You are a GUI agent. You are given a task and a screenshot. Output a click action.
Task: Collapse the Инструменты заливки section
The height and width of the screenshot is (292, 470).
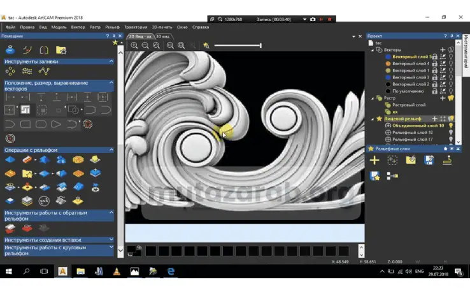[111, 61]
